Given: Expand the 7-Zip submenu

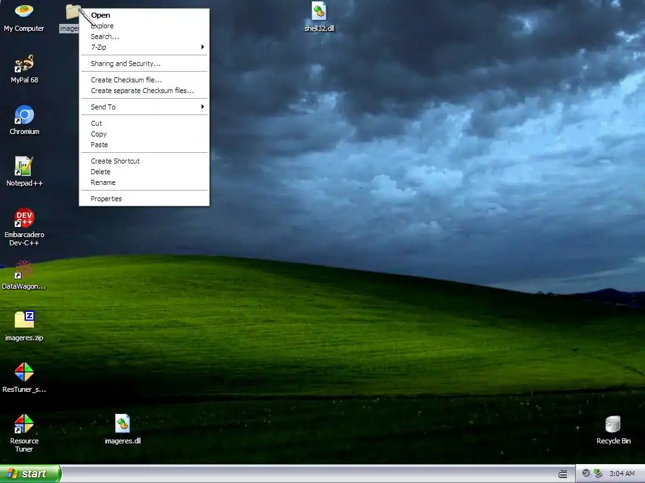Looking at the screenshot, I should (x=144, y=47).
